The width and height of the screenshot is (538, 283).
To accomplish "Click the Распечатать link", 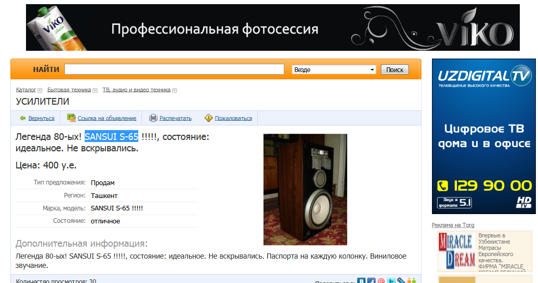I will click(175, 118).
